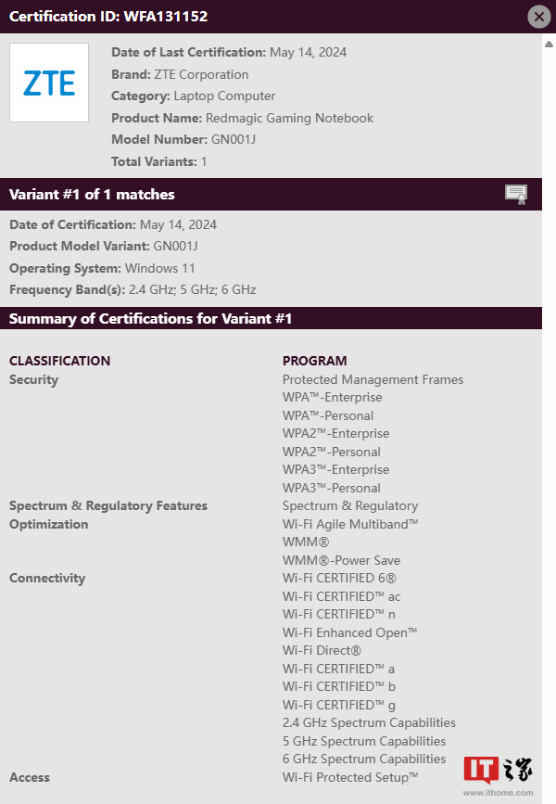Image resolution: width=556 pixels, height=804 pixels.
Task: Click the Redmagic Gaming Notebook product name
Action: click(289, 118)
